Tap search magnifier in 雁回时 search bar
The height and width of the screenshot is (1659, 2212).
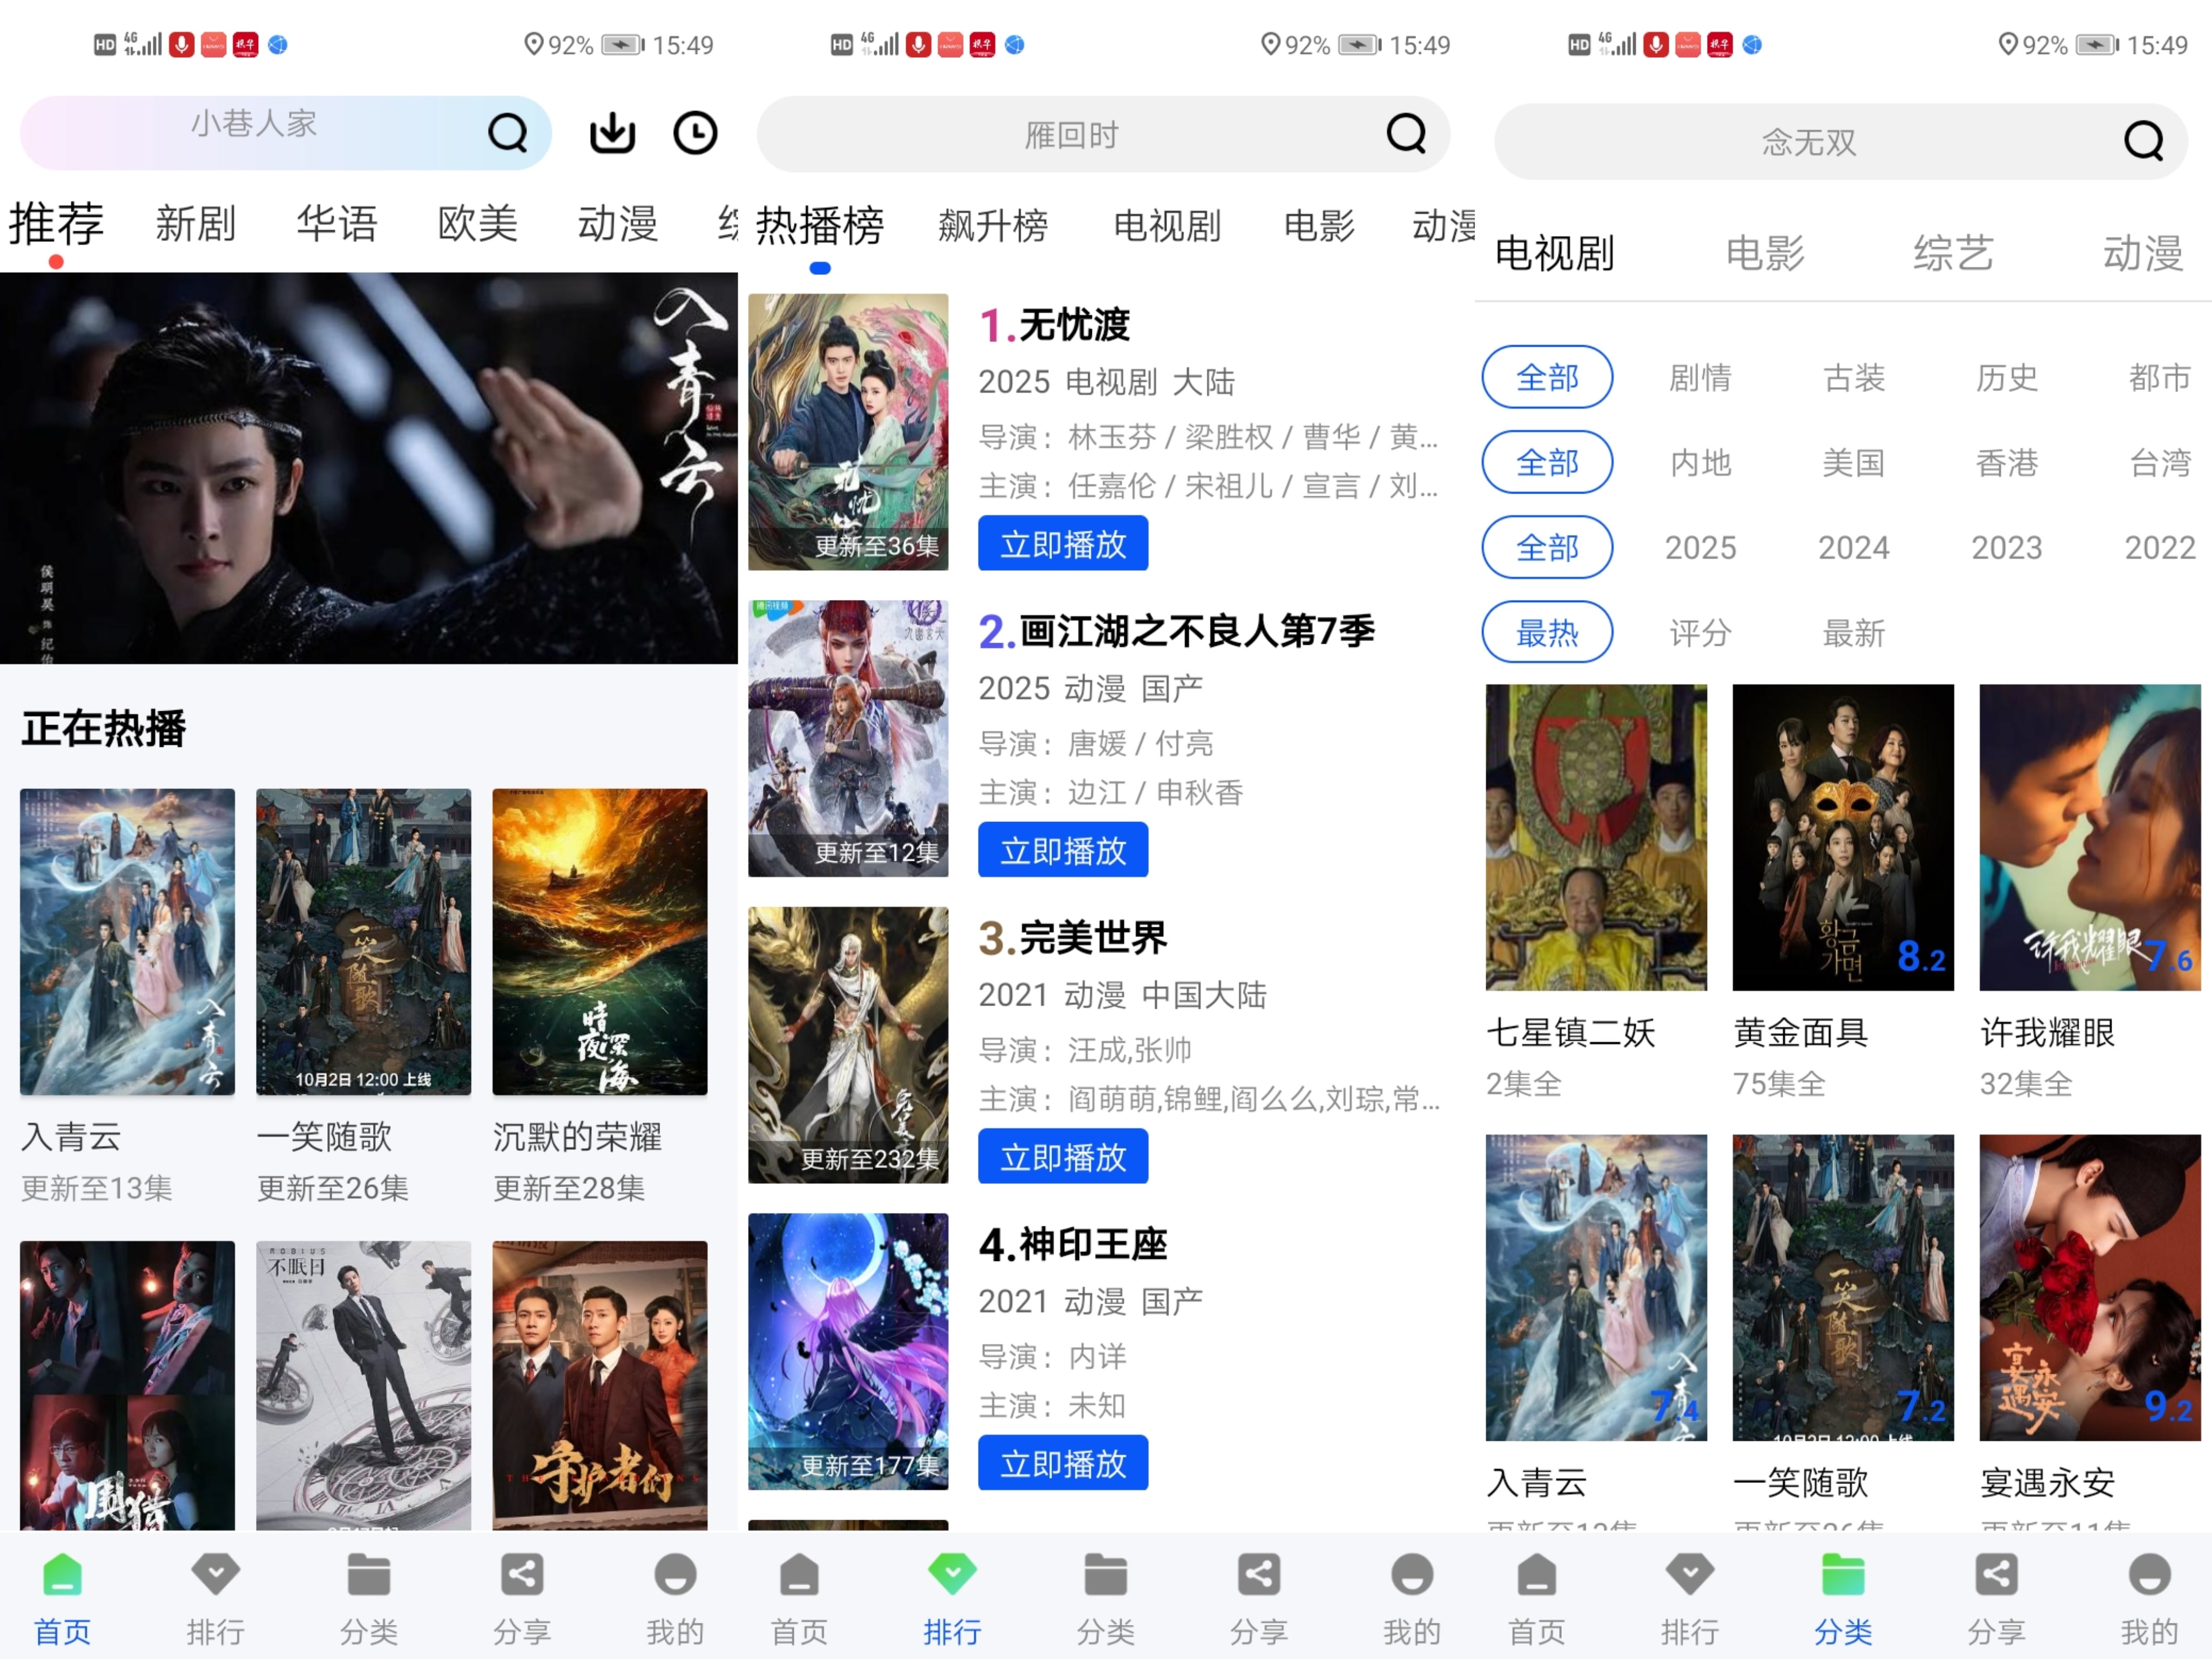1406,133
